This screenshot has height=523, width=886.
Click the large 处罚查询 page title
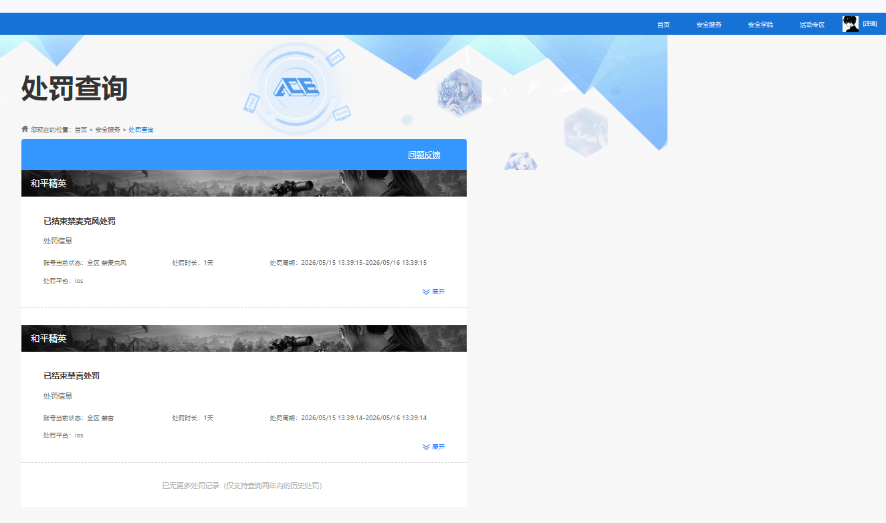point(74,88)
